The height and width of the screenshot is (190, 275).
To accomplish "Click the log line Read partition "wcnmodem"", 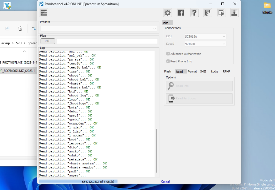I will click(68, 123).
